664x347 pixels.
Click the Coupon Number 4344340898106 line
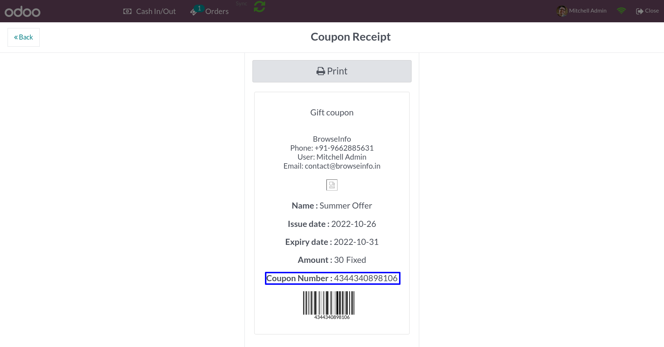332,278
